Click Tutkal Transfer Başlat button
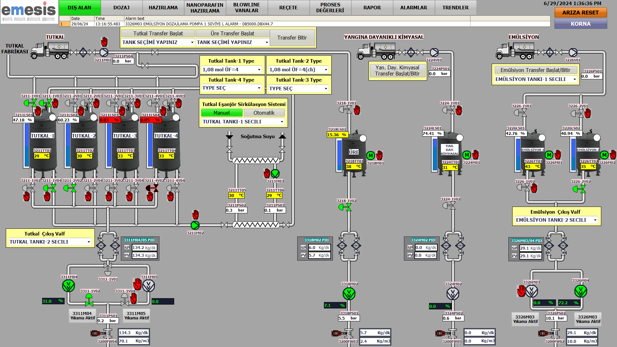This screenshot has height=347, width=617. tap(158, 33)
